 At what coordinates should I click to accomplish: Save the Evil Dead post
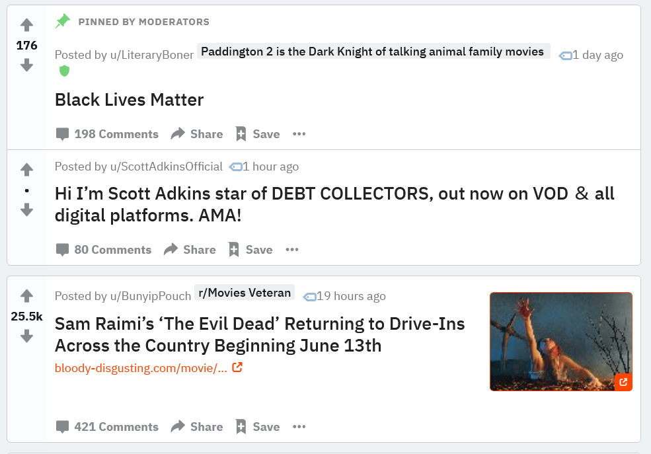click(258, 427)
